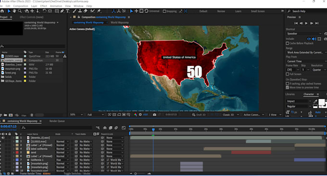Switch to Effect Controls tab
Image resolution: width=327 pixels, height=176 pixels.
(x=31, y=17)
